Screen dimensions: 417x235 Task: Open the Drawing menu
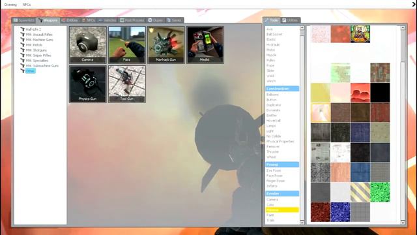10,5
